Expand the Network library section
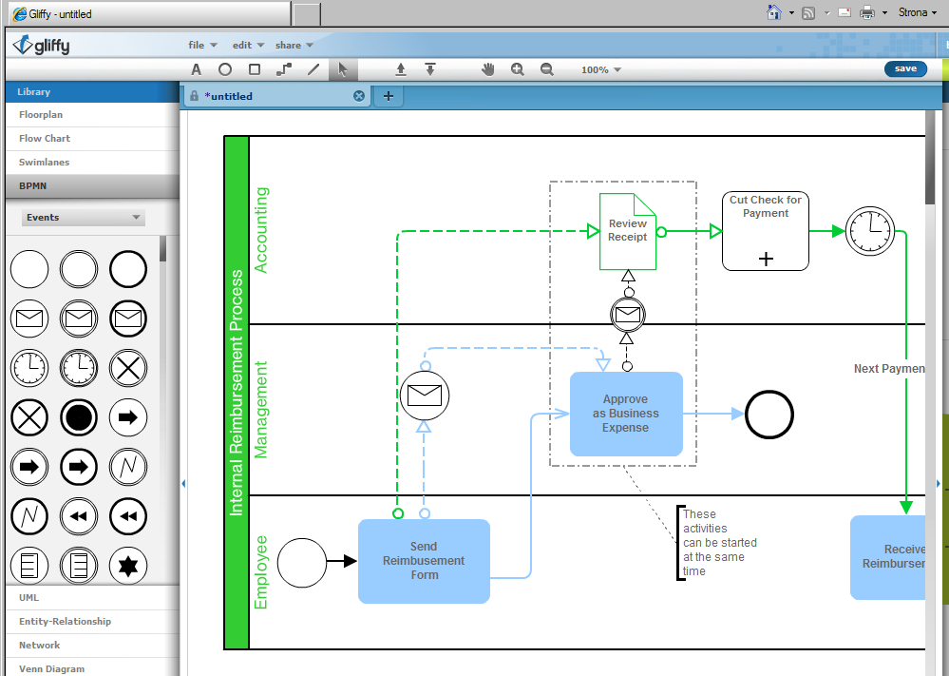949x676 pixels. (x=92, y=646)
